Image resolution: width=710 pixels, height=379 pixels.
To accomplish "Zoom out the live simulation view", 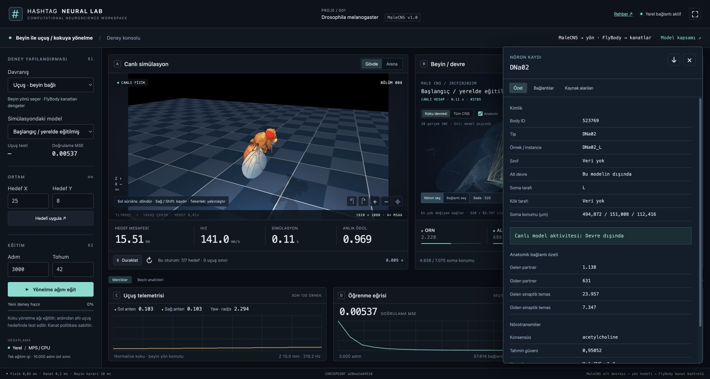I will 386,201.
